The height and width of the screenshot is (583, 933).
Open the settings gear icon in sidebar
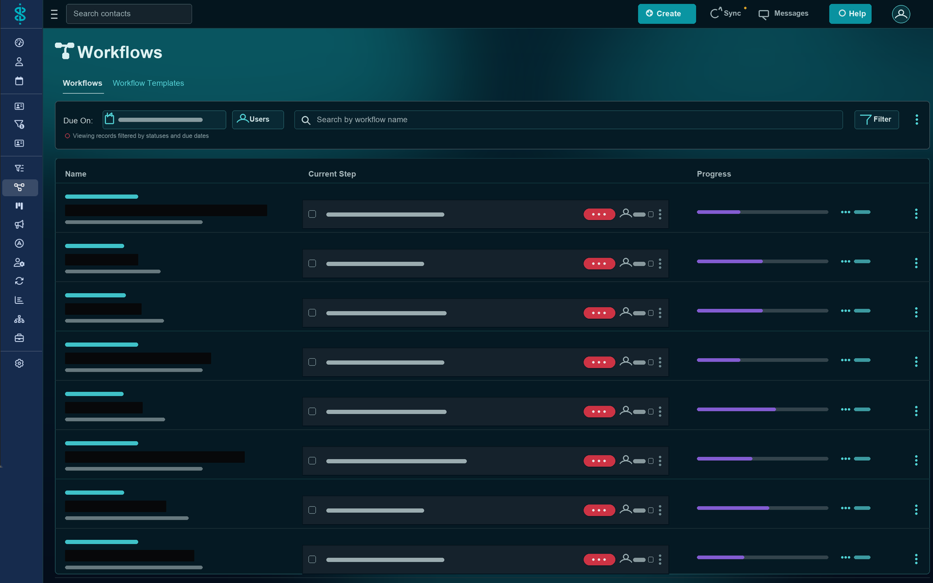pos(19,363)
